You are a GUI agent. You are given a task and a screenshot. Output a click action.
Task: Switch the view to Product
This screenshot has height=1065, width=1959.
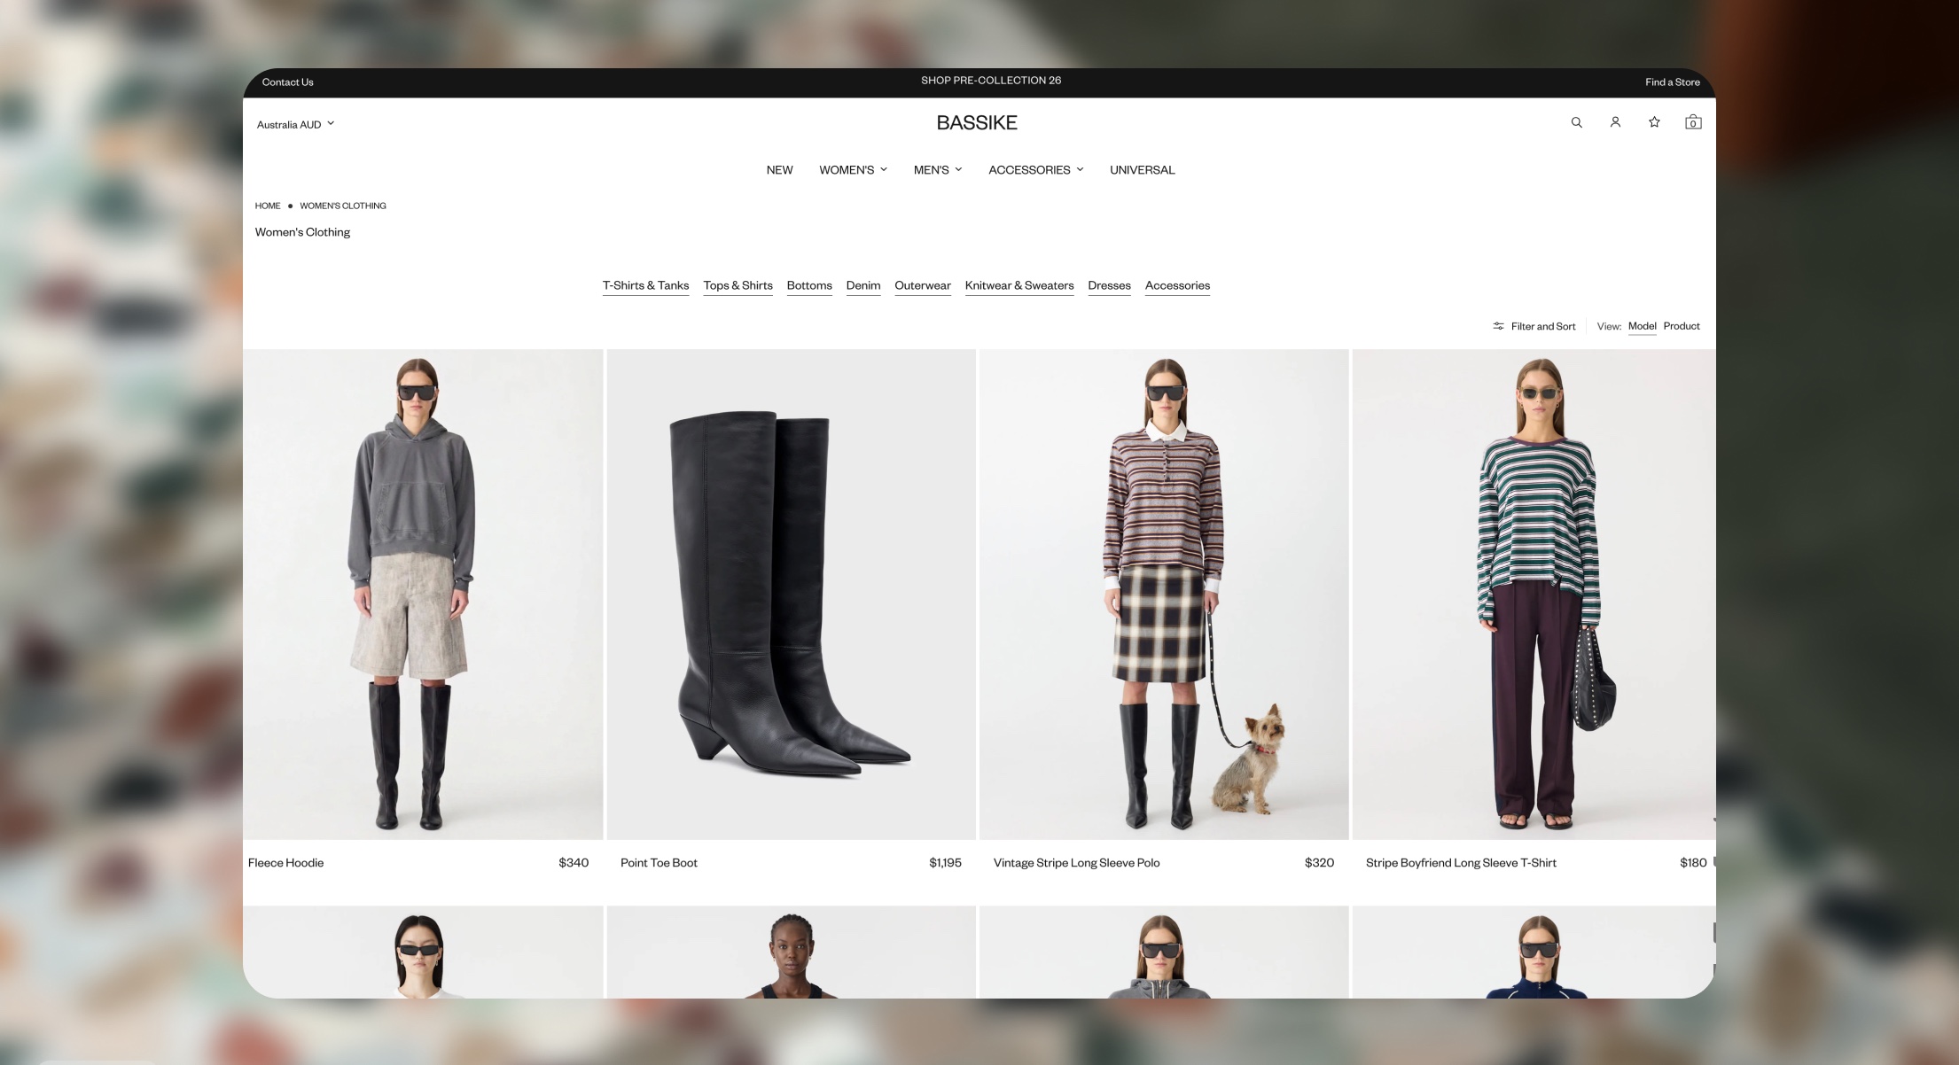(x=1682, y=326)
